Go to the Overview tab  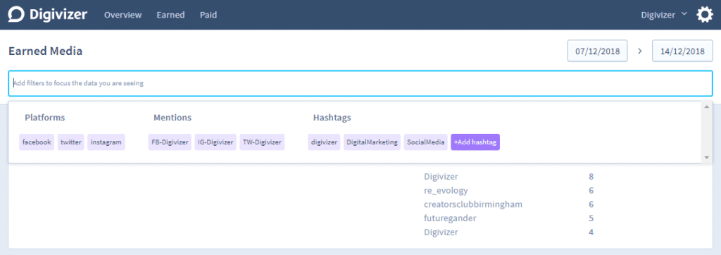click(123, 15)
